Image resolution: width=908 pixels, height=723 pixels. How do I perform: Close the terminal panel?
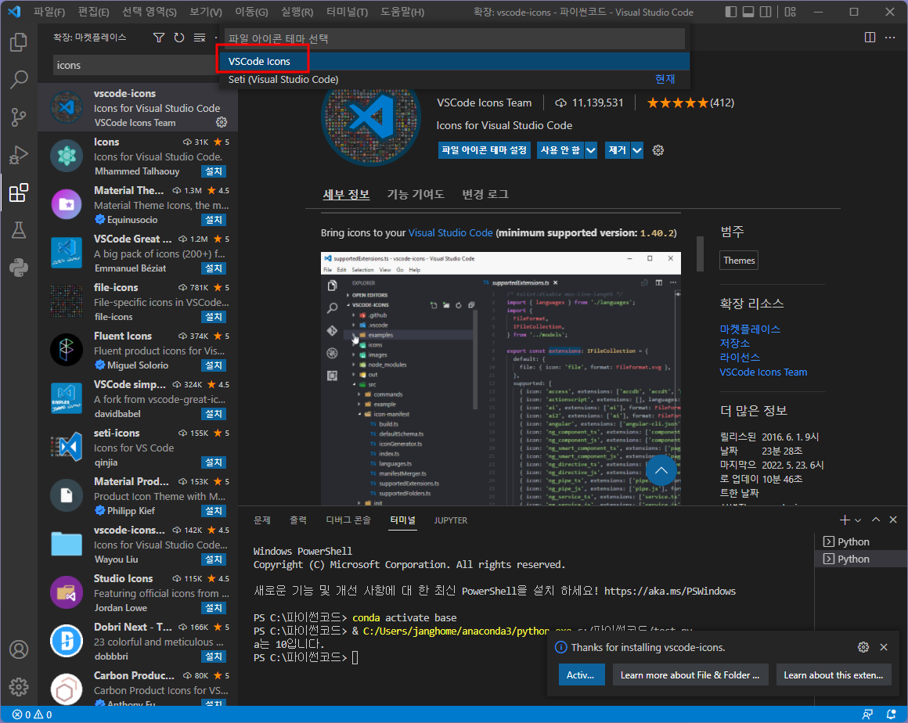pos(893,520)
